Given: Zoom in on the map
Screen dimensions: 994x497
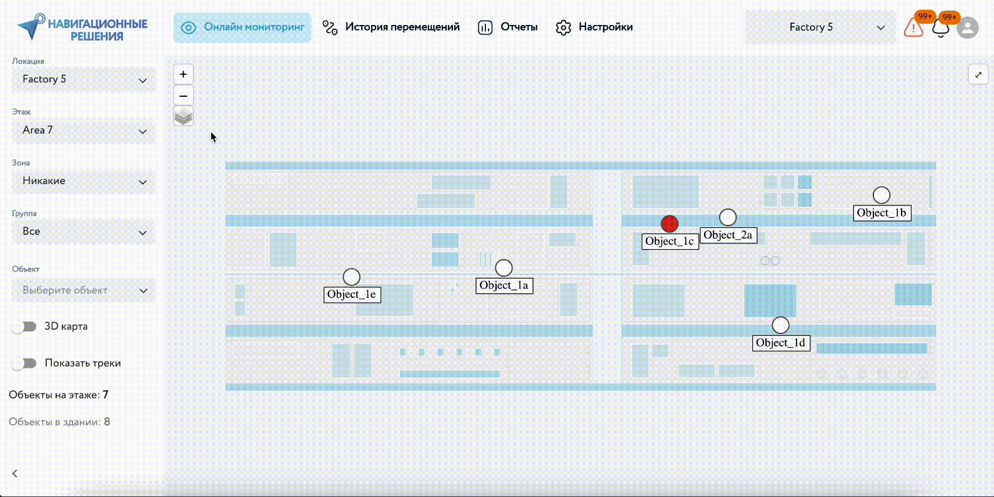Looking at the screenshot, I should (x=183, y=74).
